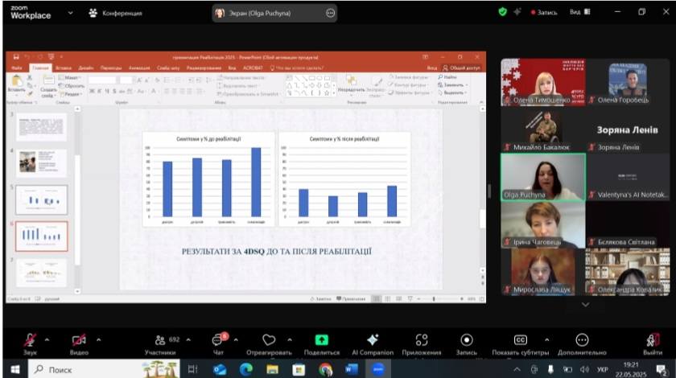Open the AI Companion sparkle icon
The image size is (676, 378).
pyautogui.click(x=372, y=339)
